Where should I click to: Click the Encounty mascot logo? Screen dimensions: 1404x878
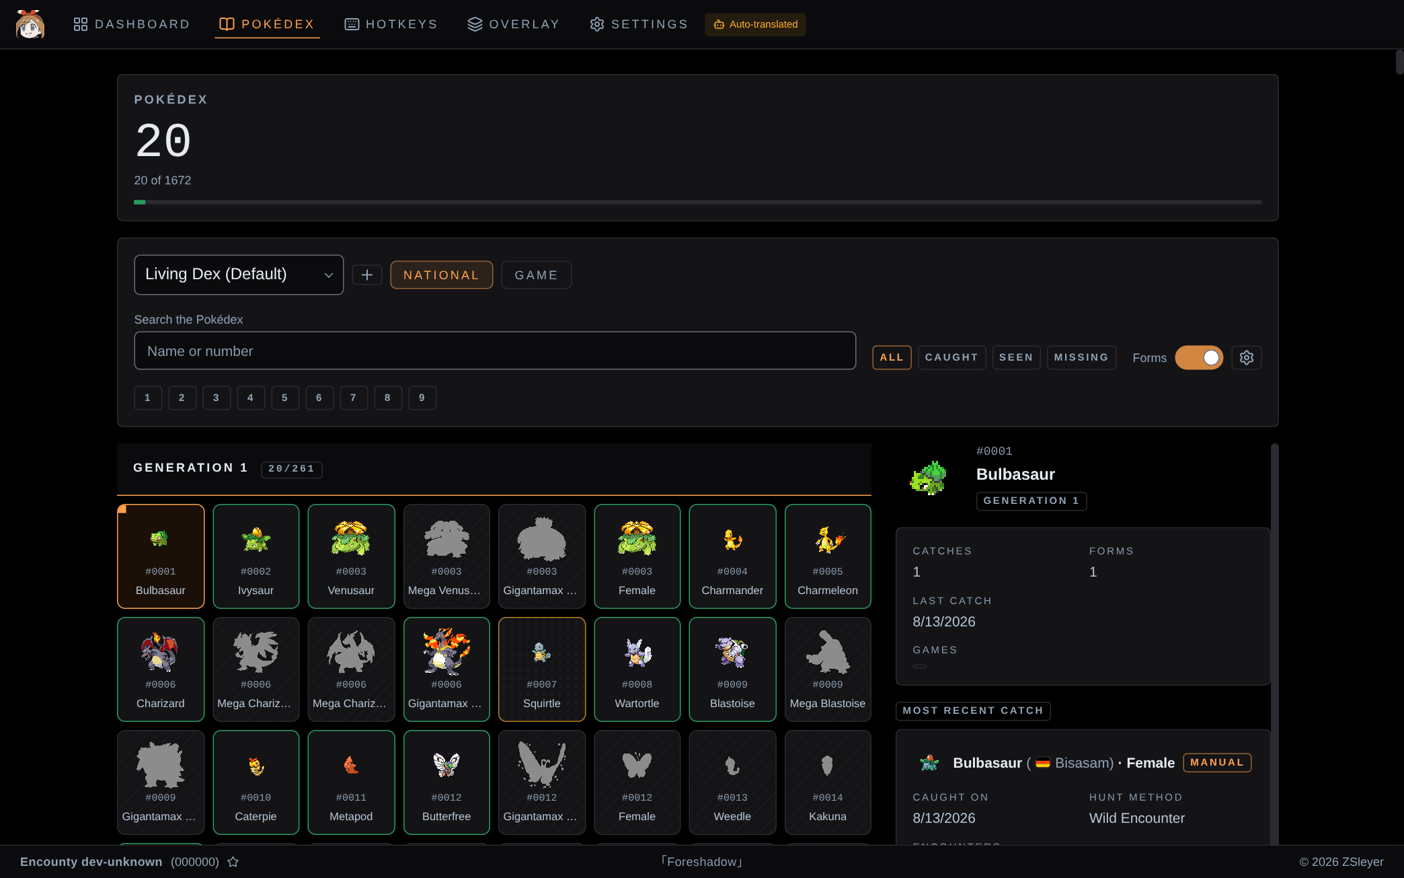[30, 24]
